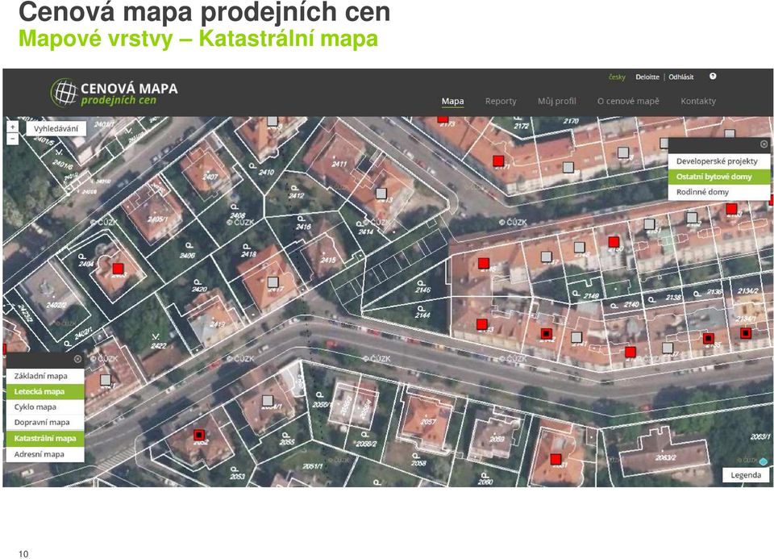774x559 pixels.
Task: Click gray marker on building 2141
Action: point(576,337)
